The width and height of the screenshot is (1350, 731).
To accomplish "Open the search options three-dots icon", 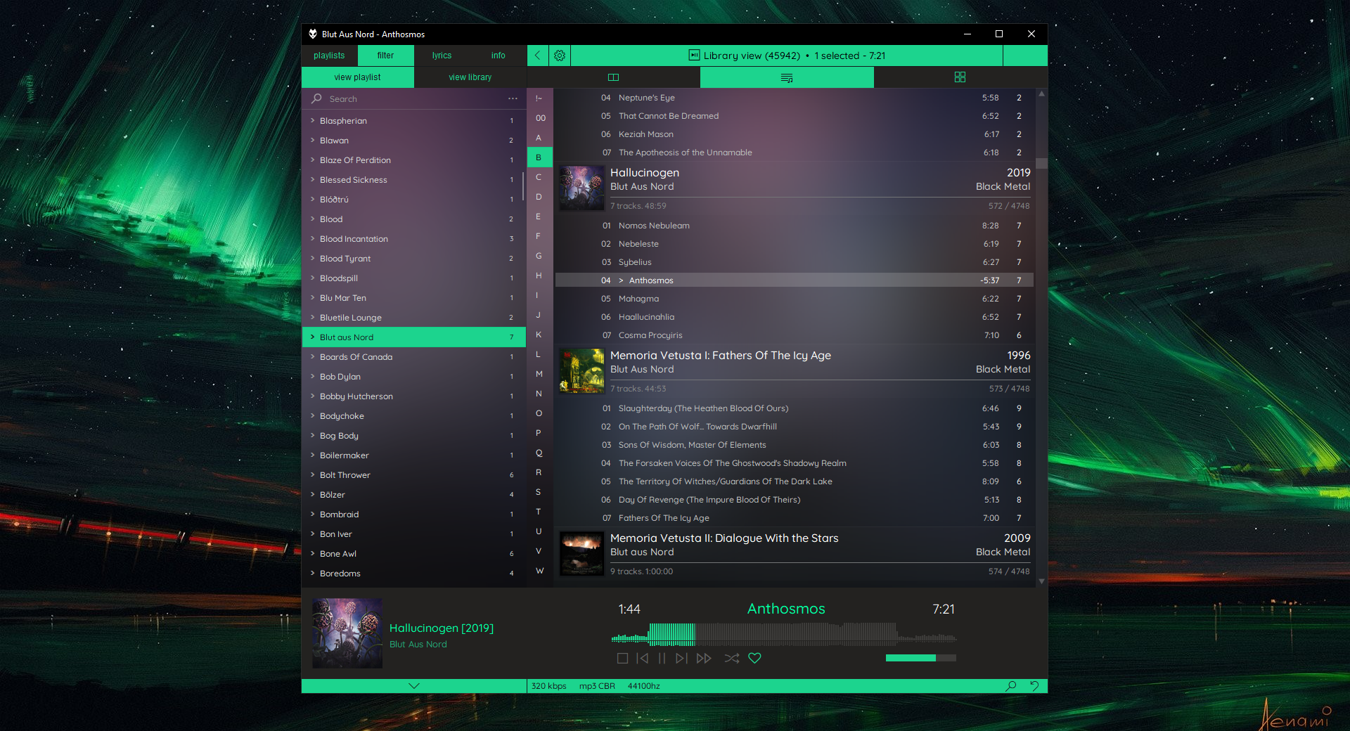I will [513, 99].
